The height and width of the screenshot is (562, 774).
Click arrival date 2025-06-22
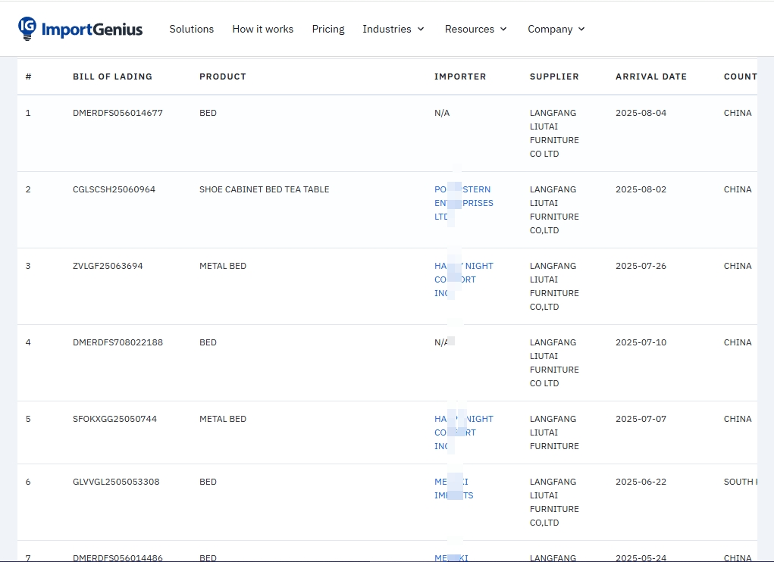[641, 482]
